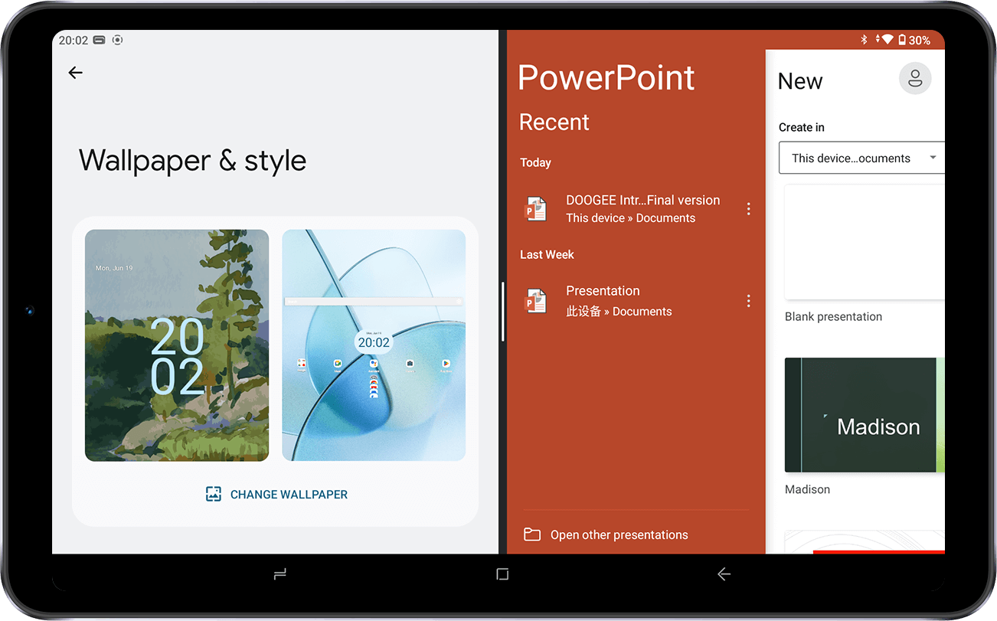Open the account profile icon

pyautogui.click(x=914, y=79)
